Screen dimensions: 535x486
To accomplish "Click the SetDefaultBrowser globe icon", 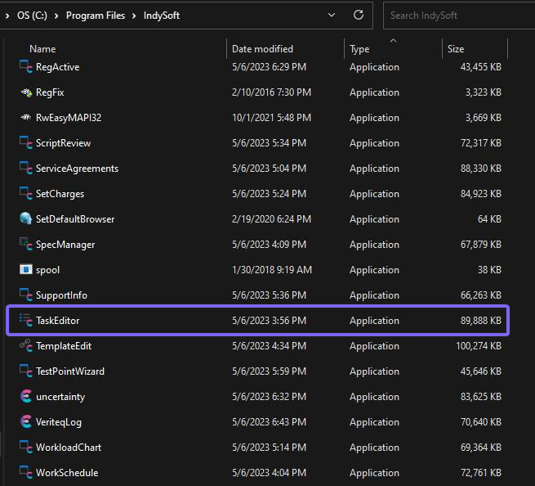I will [x=25, y=219].
